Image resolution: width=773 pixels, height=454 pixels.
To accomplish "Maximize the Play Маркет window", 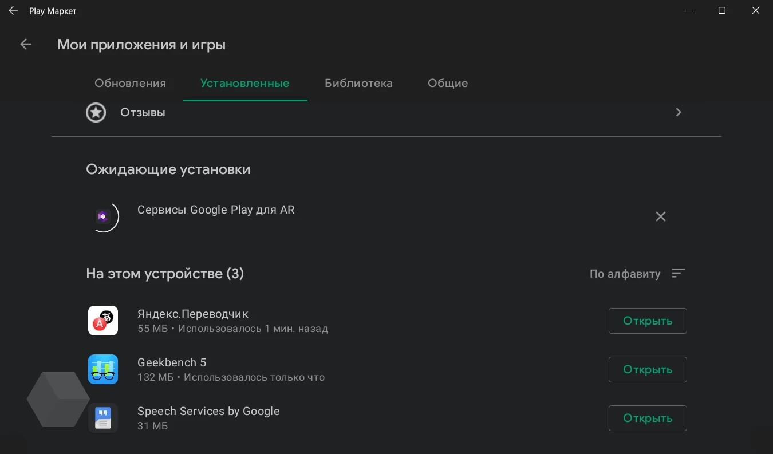I will (722, 11).
